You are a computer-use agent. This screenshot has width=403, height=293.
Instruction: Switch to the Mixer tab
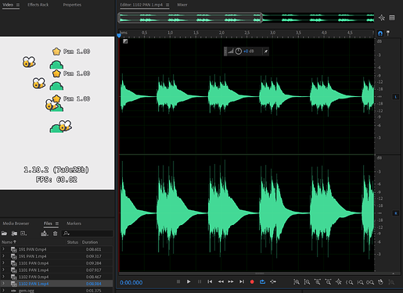[x=182, y=5]
